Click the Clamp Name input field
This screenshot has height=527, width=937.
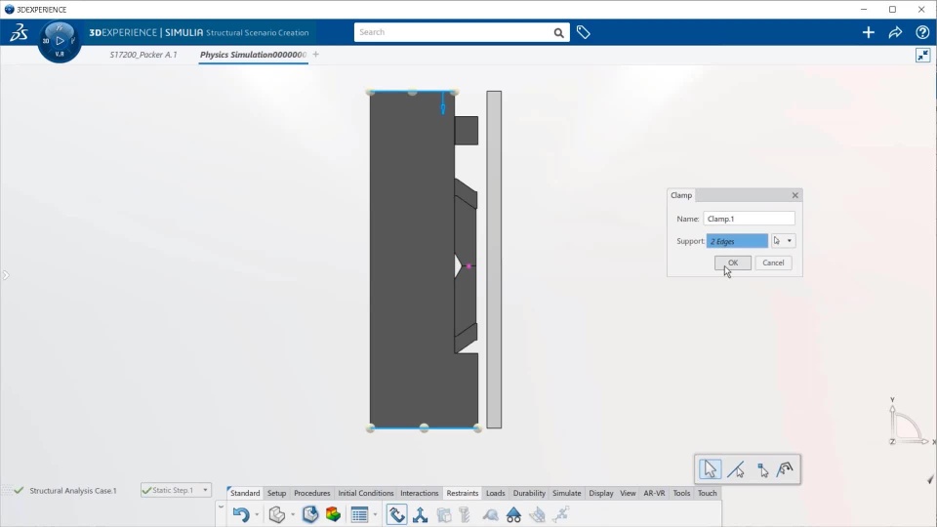tap(749, 219)
